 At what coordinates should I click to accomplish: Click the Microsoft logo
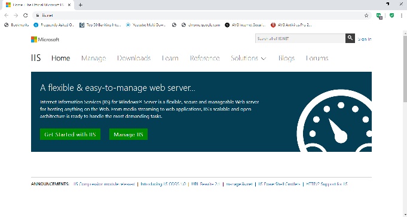(x=45, y=39)
